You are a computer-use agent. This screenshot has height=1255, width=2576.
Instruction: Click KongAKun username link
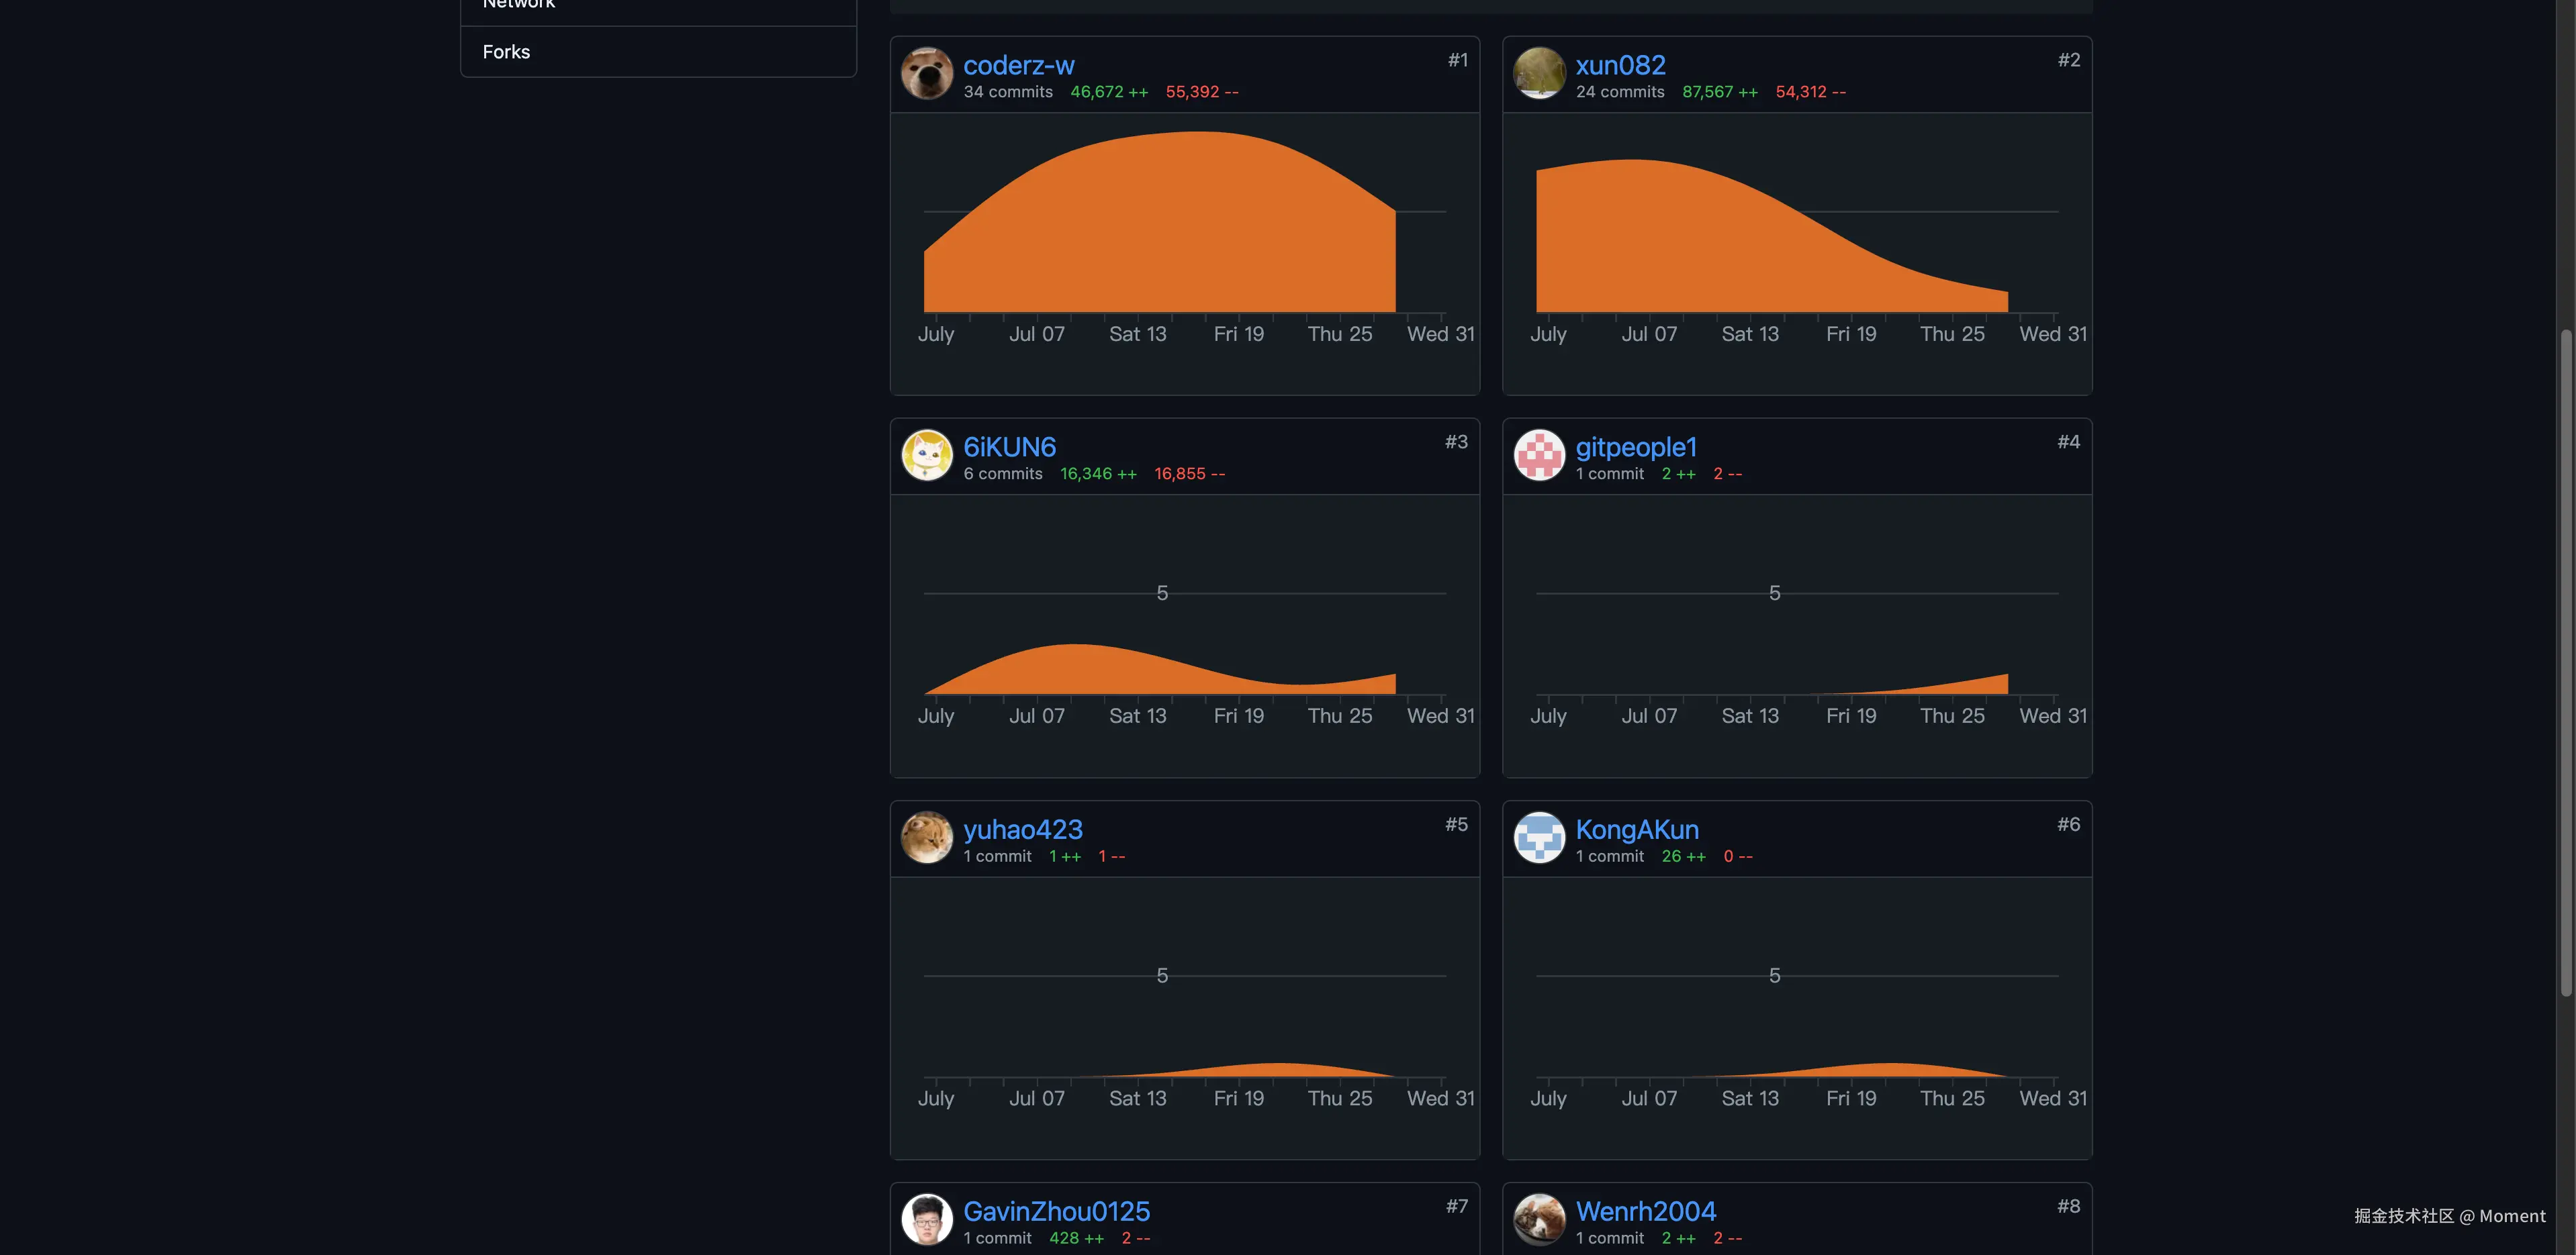click(x=1636, y=830)
